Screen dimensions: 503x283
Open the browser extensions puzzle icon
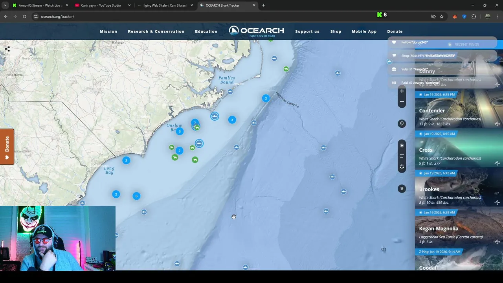click(474, 17)
